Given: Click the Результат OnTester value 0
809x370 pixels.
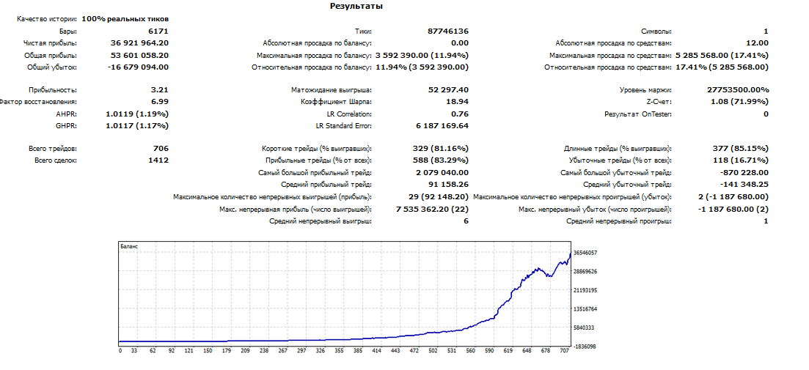Looking at the screenshot, I should (766, 114).
